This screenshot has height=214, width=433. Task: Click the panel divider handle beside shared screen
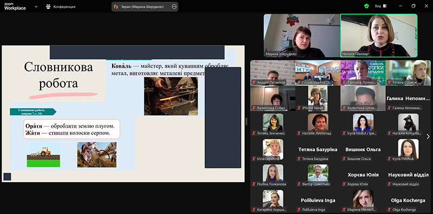tap(247, 121)
